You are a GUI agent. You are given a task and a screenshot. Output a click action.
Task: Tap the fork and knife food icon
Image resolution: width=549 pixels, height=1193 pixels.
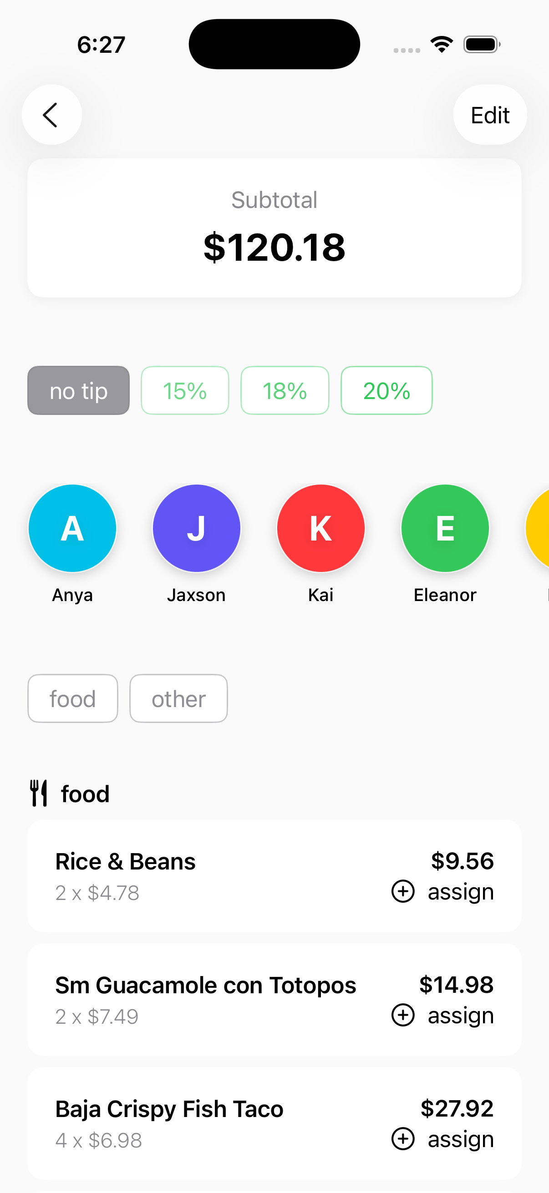[x=39, y=794]
